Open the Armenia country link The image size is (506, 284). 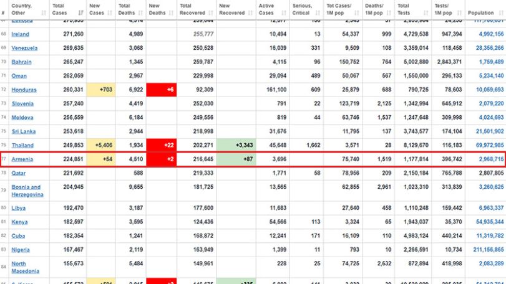(x=22, y=159)
